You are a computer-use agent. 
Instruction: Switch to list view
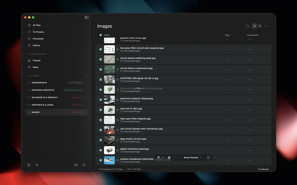tap(254, 26)
